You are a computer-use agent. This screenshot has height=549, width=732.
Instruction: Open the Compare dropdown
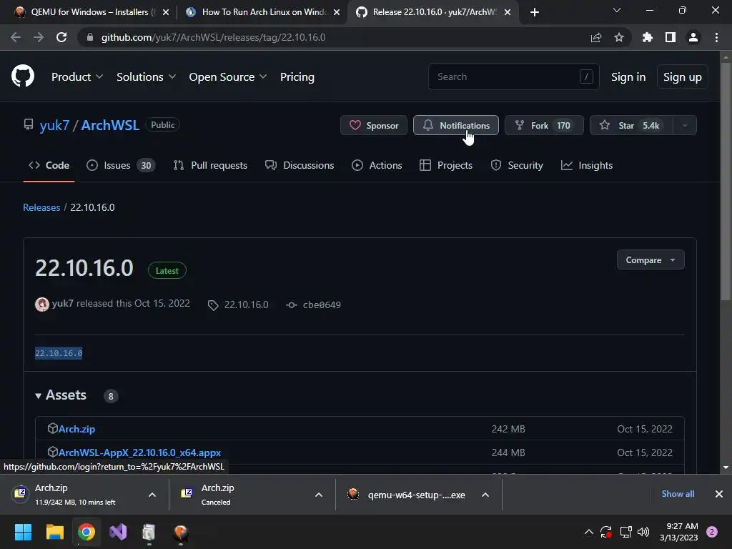[x=651, y=260]
